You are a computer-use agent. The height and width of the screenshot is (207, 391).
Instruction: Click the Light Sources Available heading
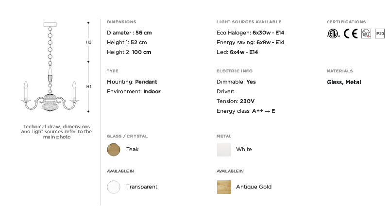pyautogui.click(x=249, y=22)
